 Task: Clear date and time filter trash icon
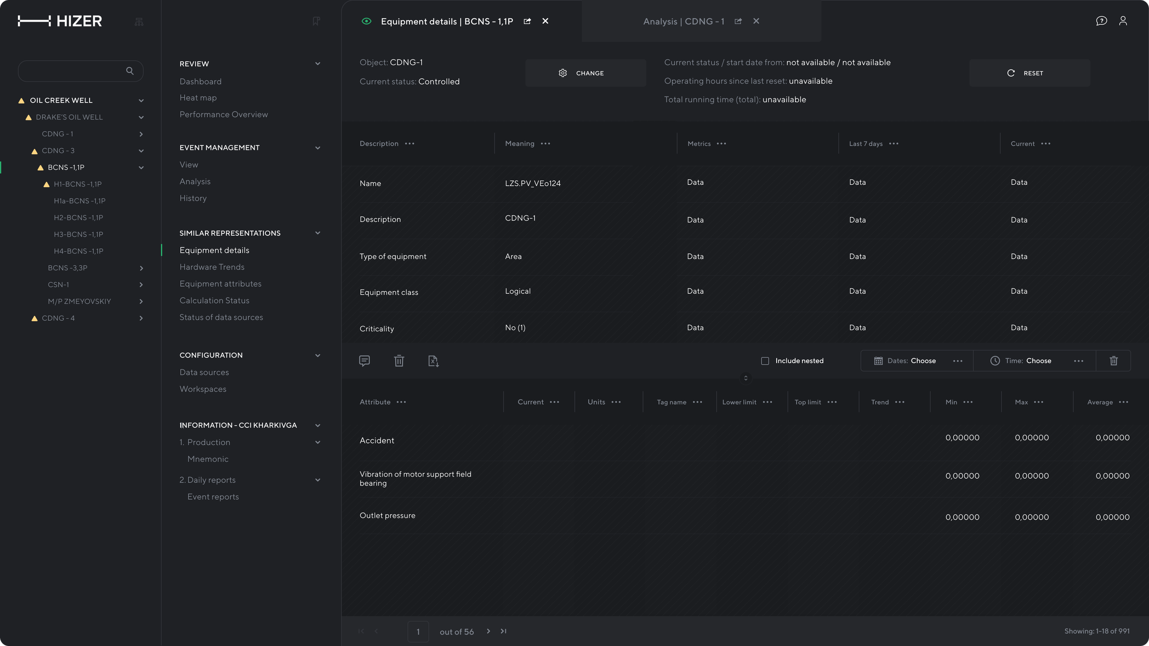click(1114, 361)
